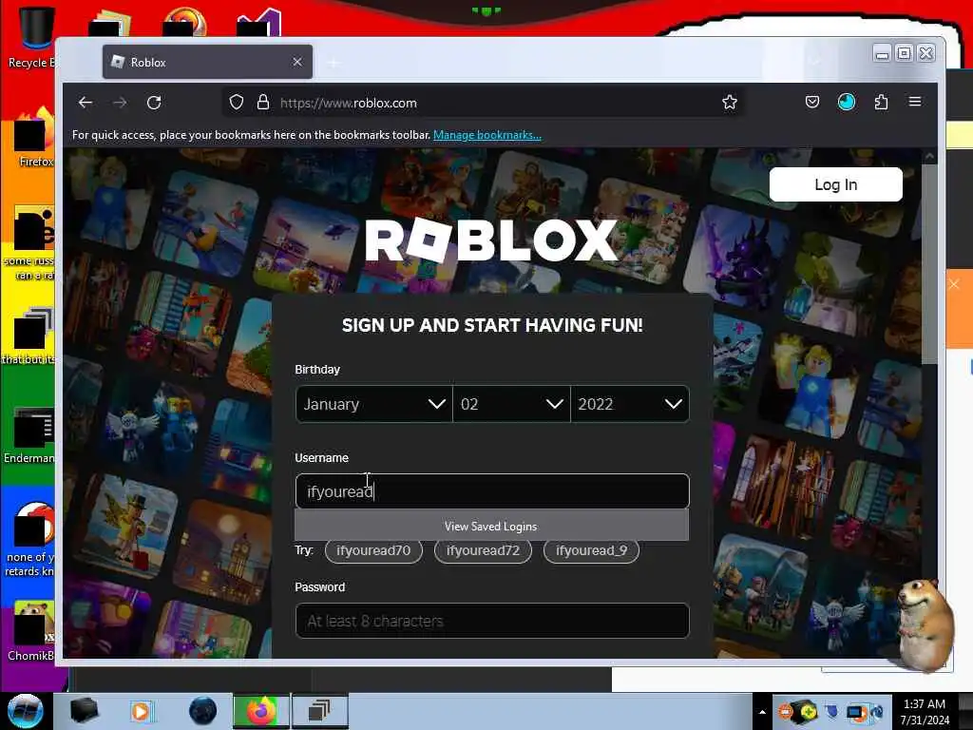Open the birthday day dropdown 02
The width and height of the screenshot is (973, 730).
tap(511, 404)
